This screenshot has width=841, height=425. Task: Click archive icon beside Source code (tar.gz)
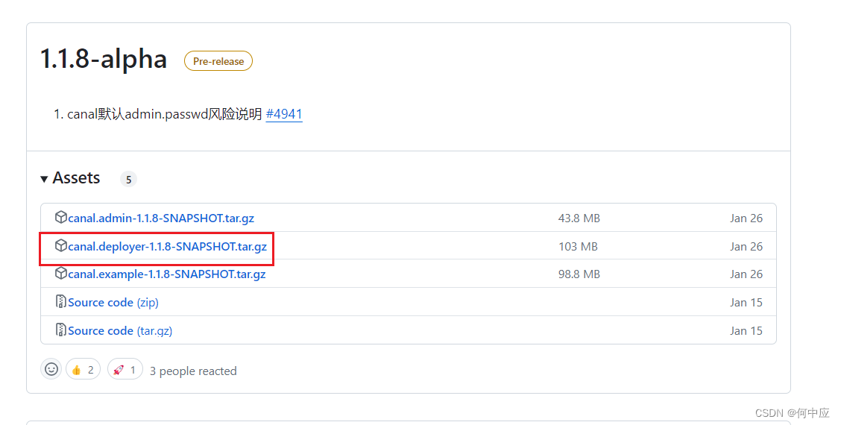click(x=60, y=330)
